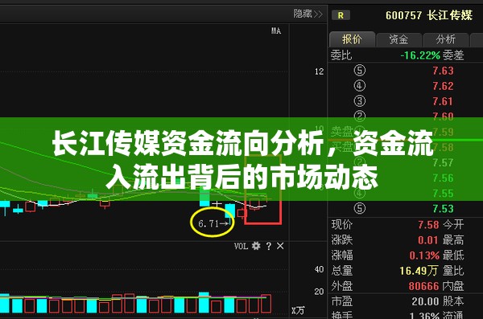The width and height of the screenshot is (483, 319).
Task: Click the R badge icon beside stock code
Action: pyautogui.click(x=341, y=15)
